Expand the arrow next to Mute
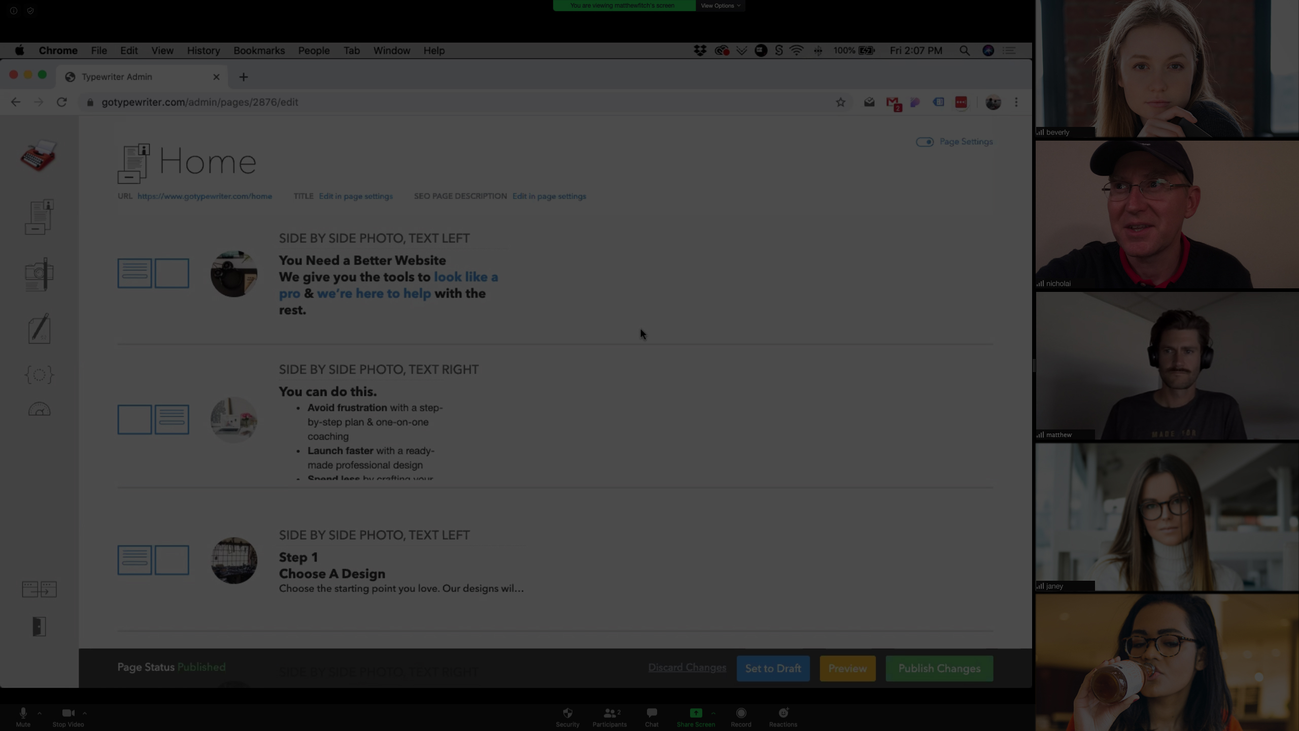The width and height of the screenshot is (1299, 731). [40, 713]
